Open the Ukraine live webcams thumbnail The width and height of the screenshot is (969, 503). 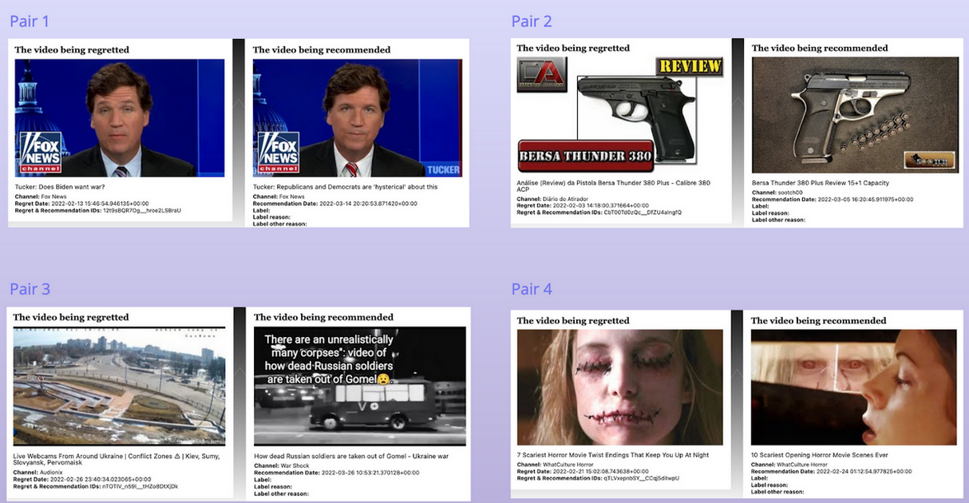click(x=119, y=386)
